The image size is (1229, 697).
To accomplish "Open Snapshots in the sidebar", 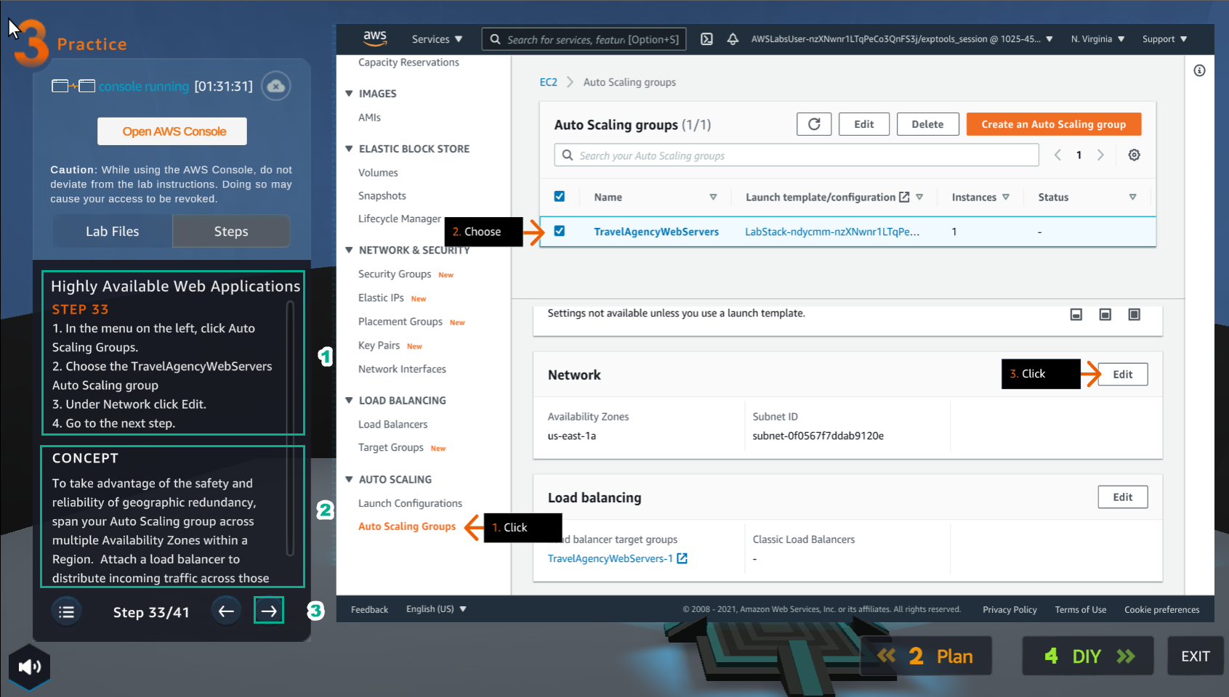I will [382, 196].
